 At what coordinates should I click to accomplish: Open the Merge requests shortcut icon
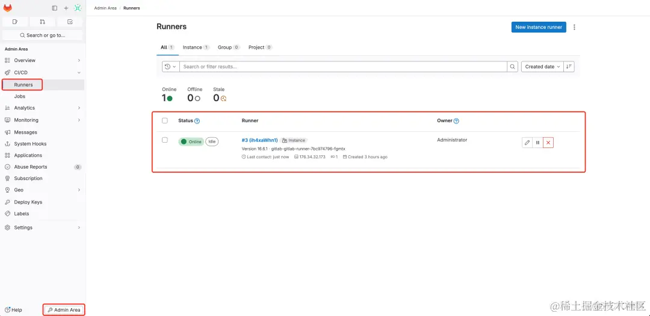[x=42, y=22]
